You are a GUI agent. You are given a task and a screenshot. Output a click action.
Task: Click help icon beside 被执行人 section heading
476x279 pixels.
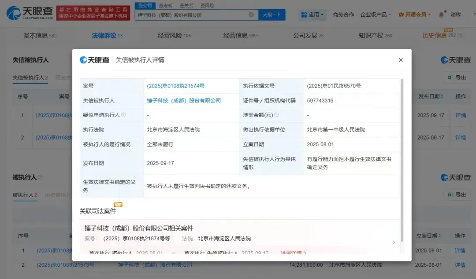(x=40, y=177)
